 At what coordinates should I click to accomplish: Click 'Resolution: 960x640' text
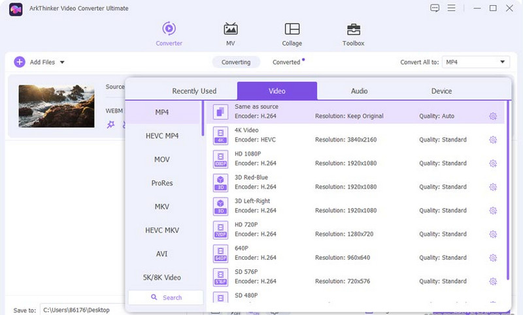click(342, 258)
